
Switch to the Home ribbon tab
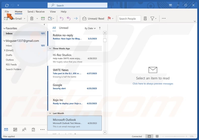[19, 12]
